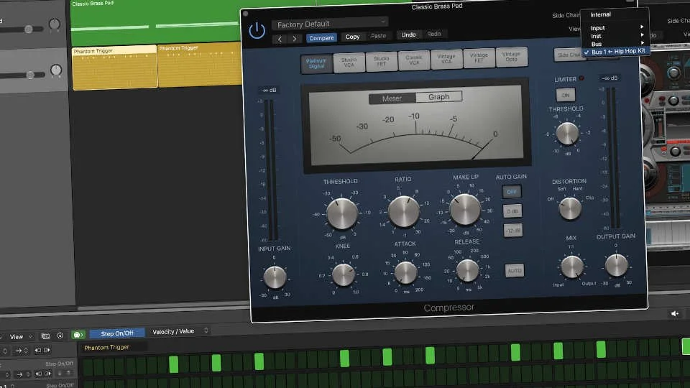Go to next preset with right arrow
Screen dimensions: 690x388
tap(295, 38)
